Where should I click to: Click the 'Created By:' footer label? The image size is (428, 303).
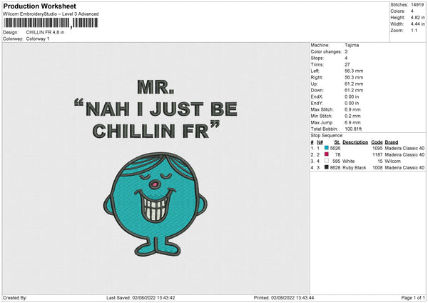(x=15, y=297)
